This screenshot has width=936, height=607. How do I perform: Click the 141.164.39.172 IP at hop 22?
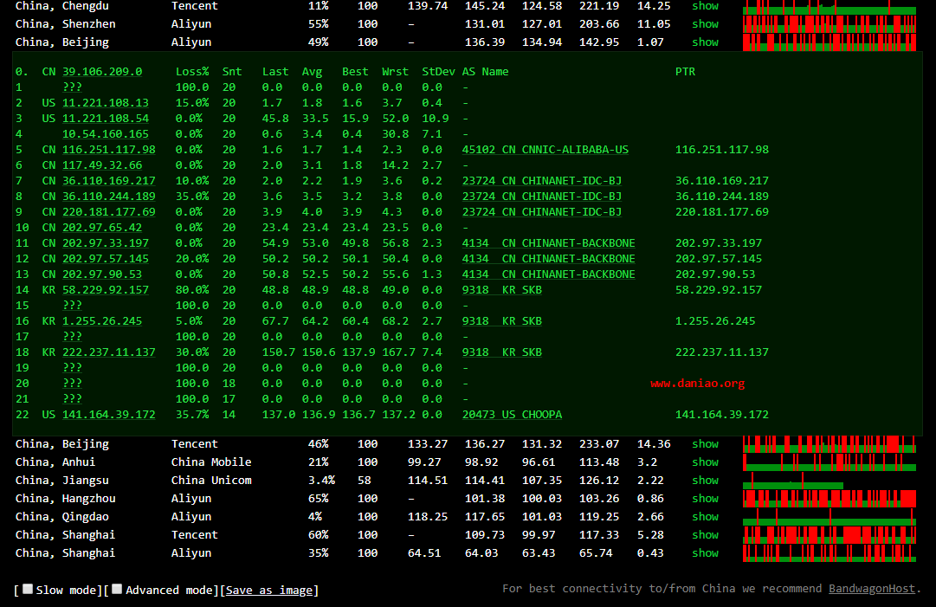109,415
